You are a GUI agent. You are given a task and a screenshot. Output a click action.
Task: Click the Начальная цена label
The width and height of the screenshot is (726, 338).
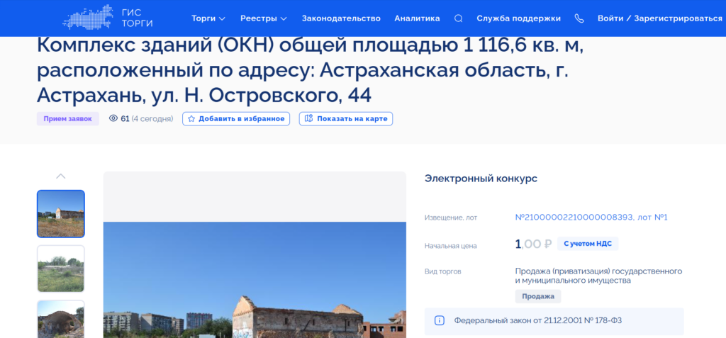point(450,246)
